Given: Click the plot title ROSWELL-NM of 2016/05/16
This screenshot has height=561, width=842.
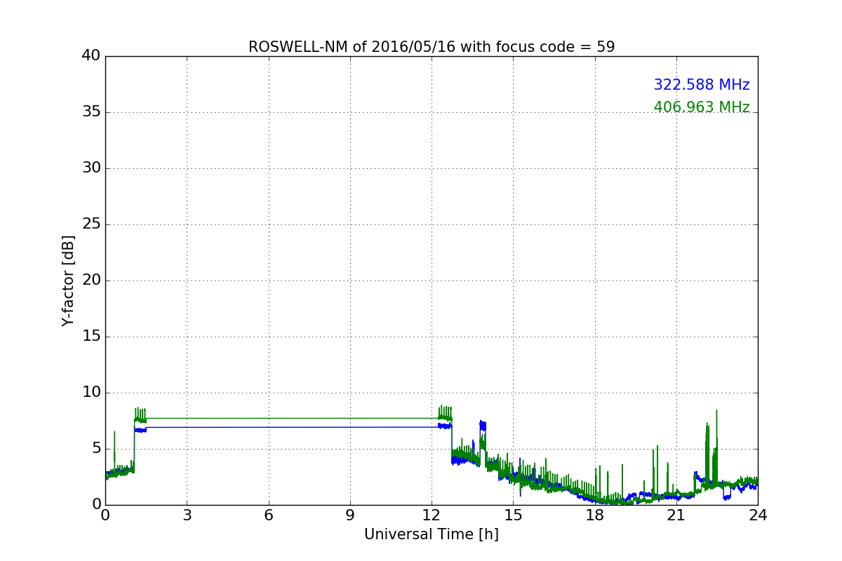Looking at the screenshot, I should (x=432, y=47).
